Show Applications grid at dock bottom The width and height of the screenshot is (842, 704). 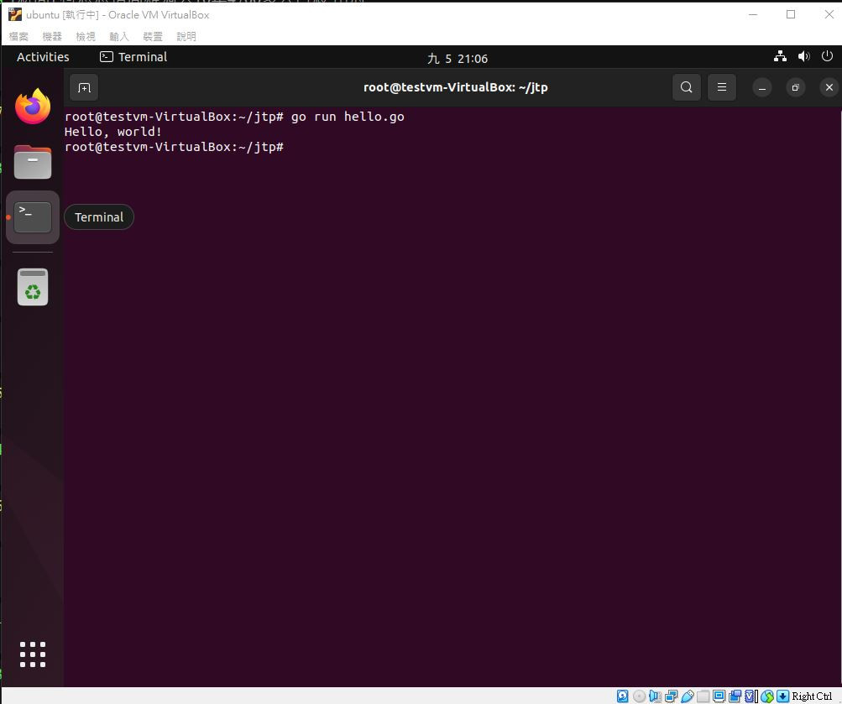tap(33, 654)
